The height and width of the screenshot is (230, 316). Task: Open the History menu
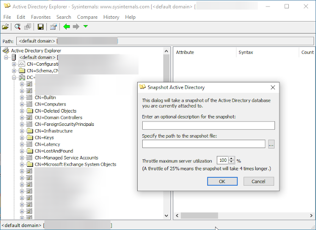coord(111,17)
